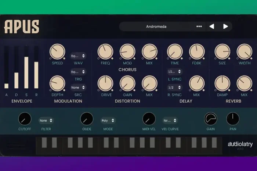
Task: Open the R. SYNC delay dropdown
Action: 174,88
